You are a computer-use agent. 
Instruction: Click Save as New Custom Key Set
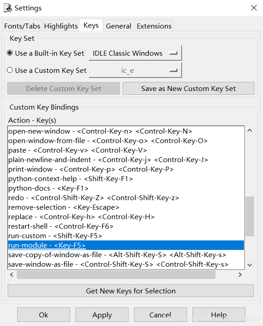(x=188, y=89)
